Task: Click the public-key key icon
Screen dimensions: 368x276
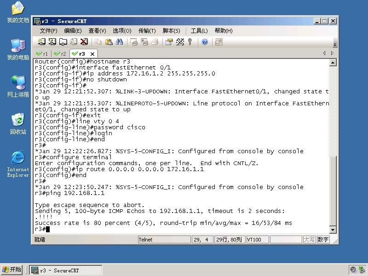Action: coord(190,42)
